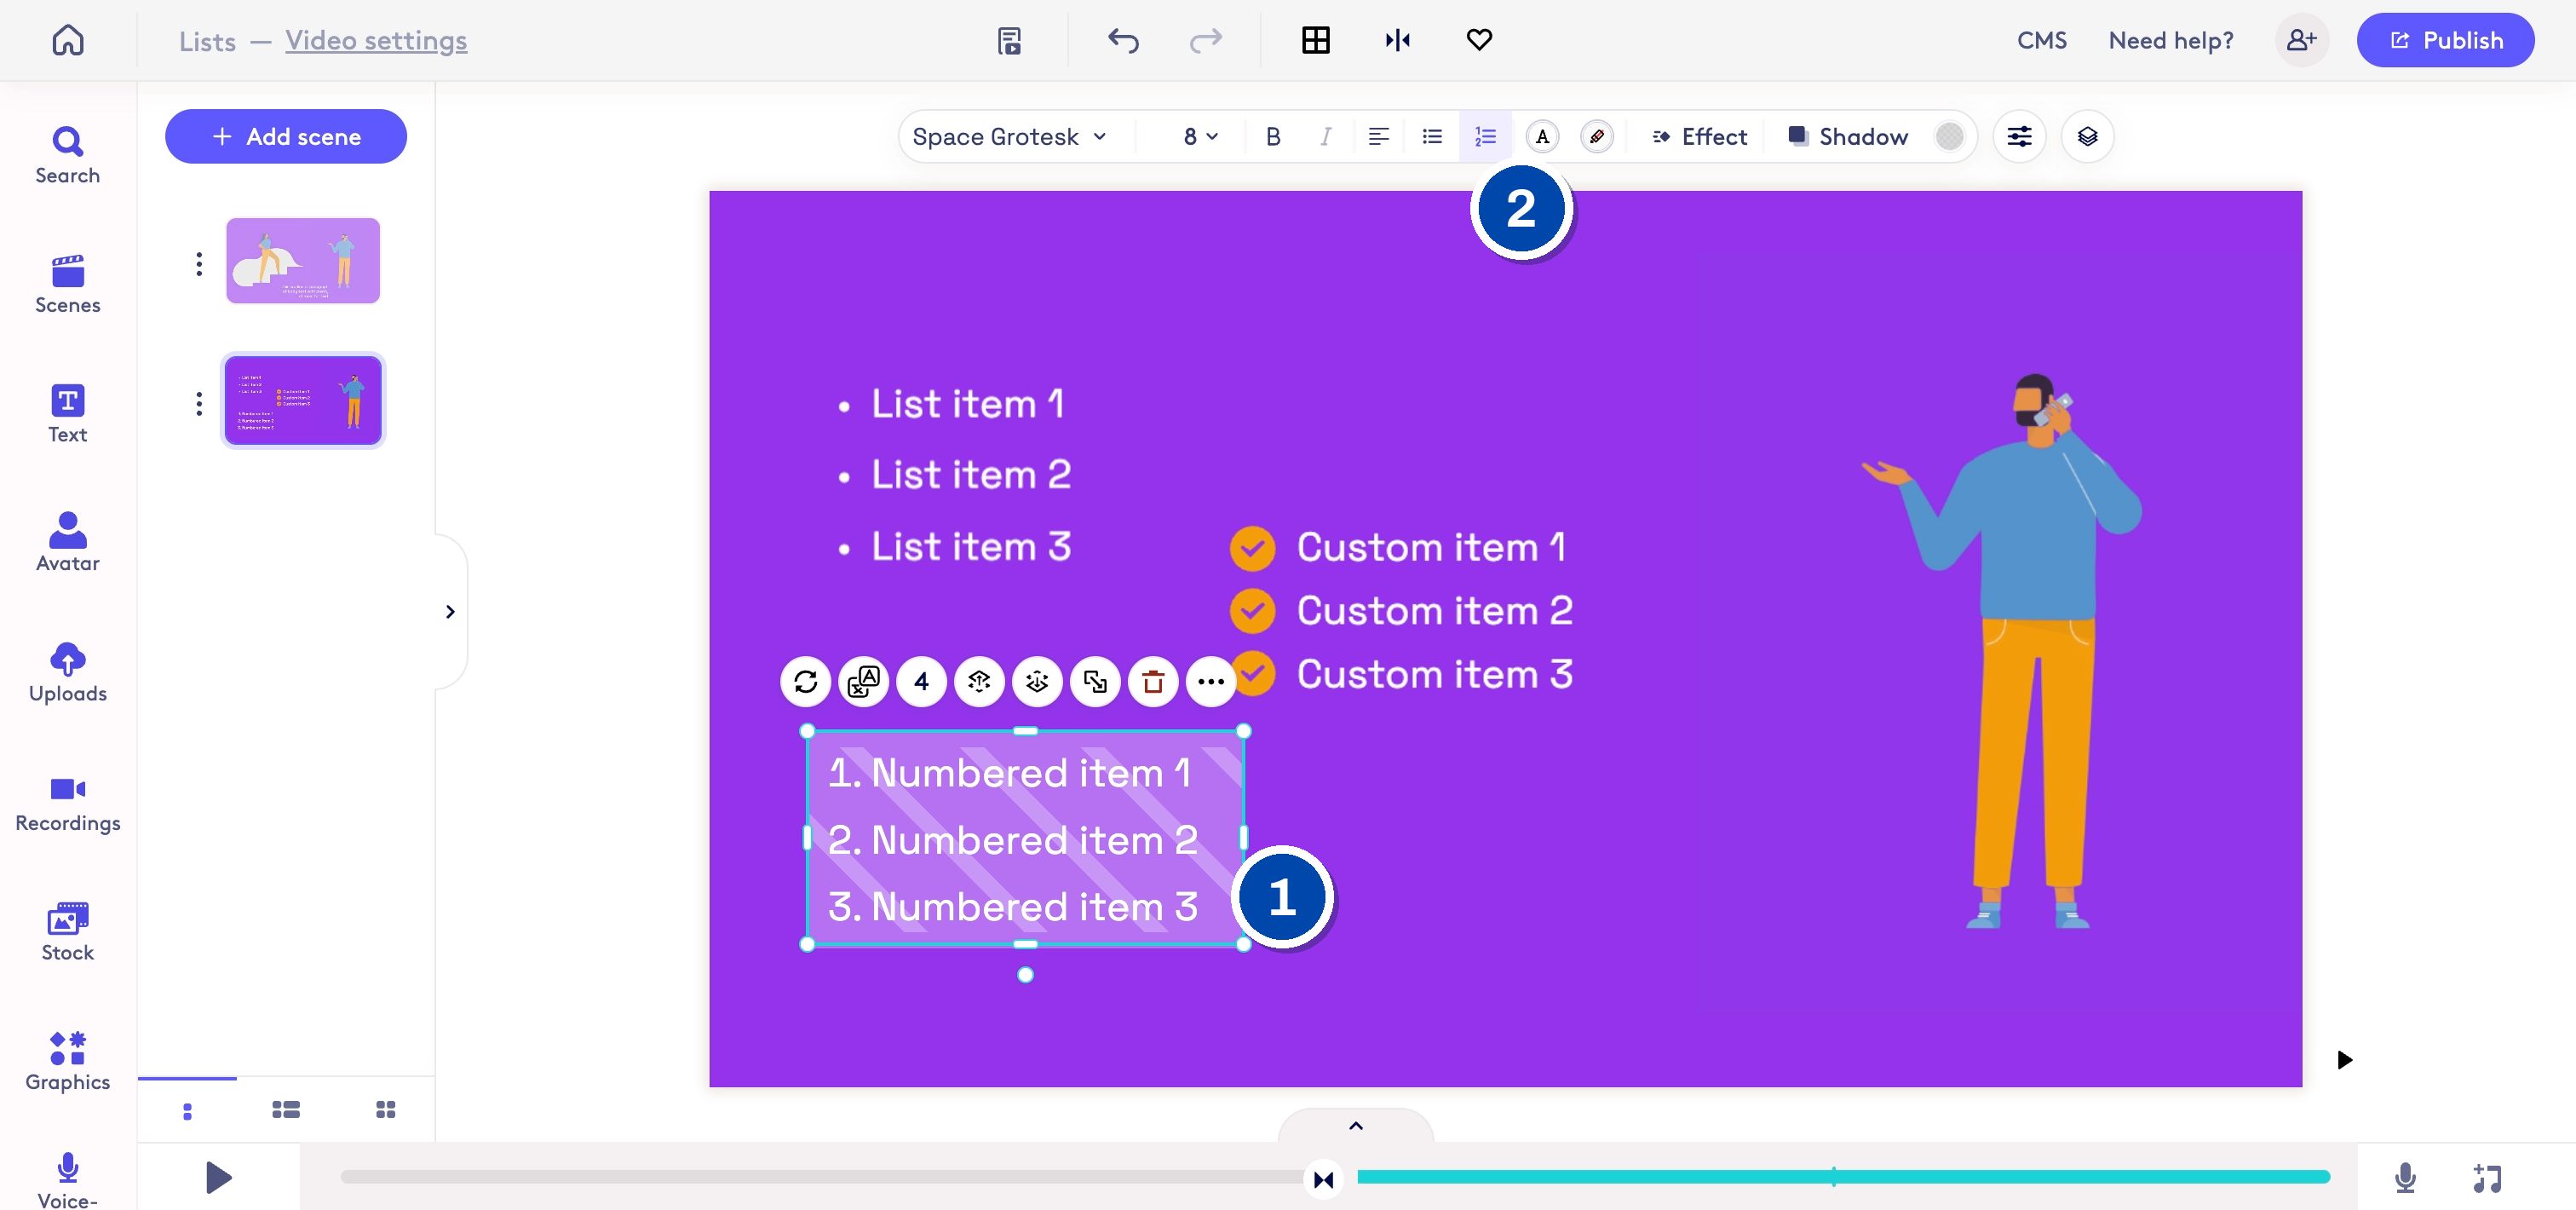Image resolution: width=2576 pixels, height=1210 pixels.
Task: Open the Uploads panel
Action: 68,672
